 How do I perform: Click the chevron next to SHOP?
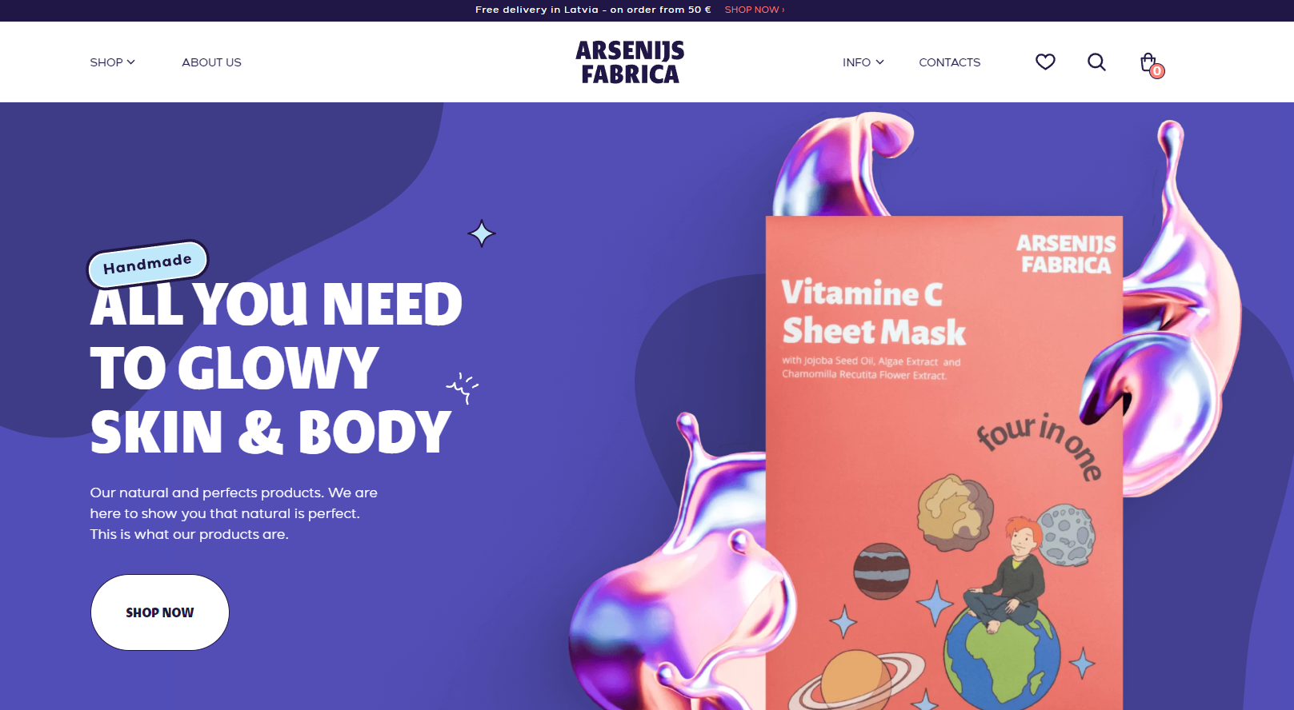click(131, 62)
